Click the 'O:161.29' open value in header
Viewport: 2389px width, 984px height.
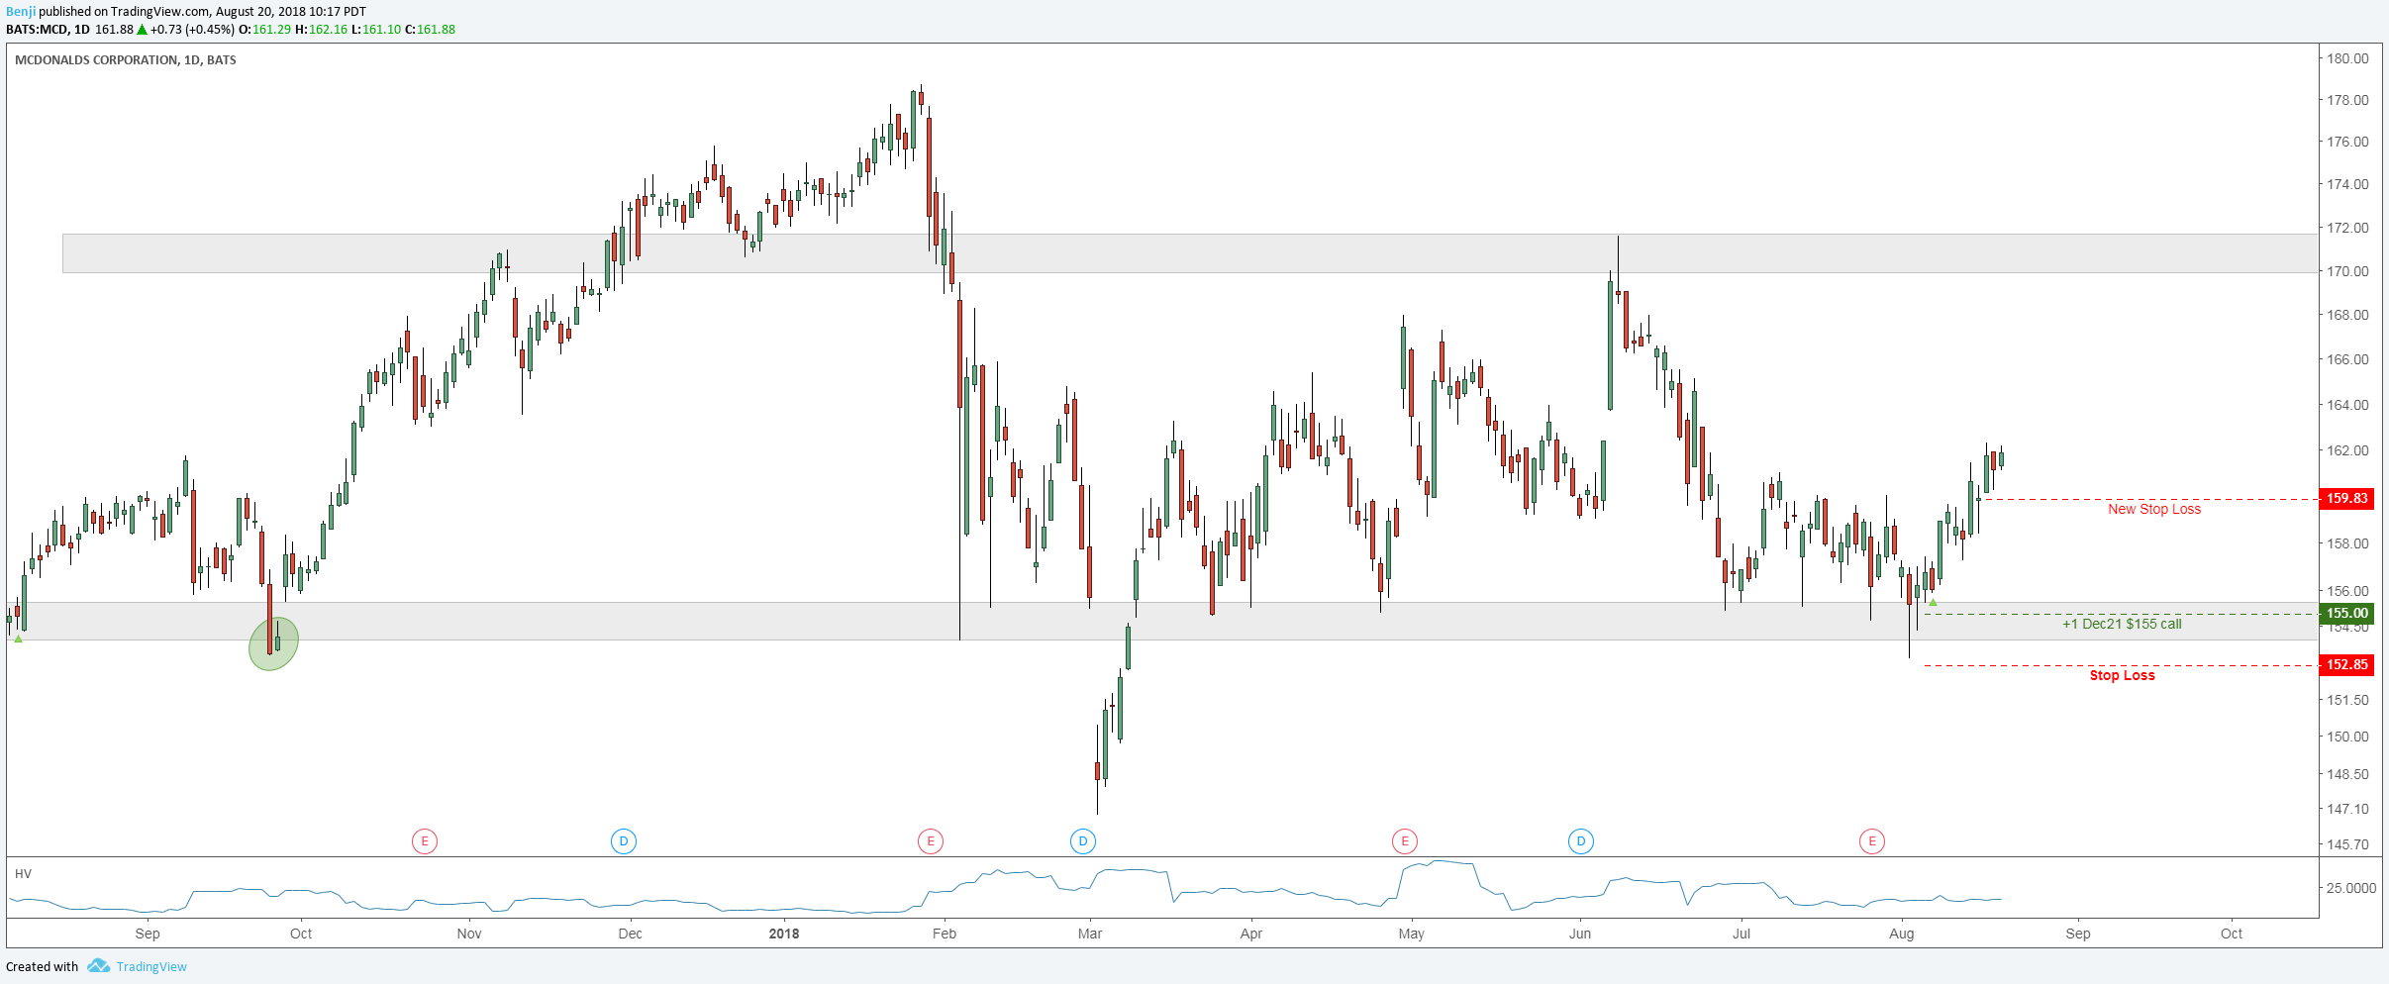pyautogui.click(x=264, y=30)
